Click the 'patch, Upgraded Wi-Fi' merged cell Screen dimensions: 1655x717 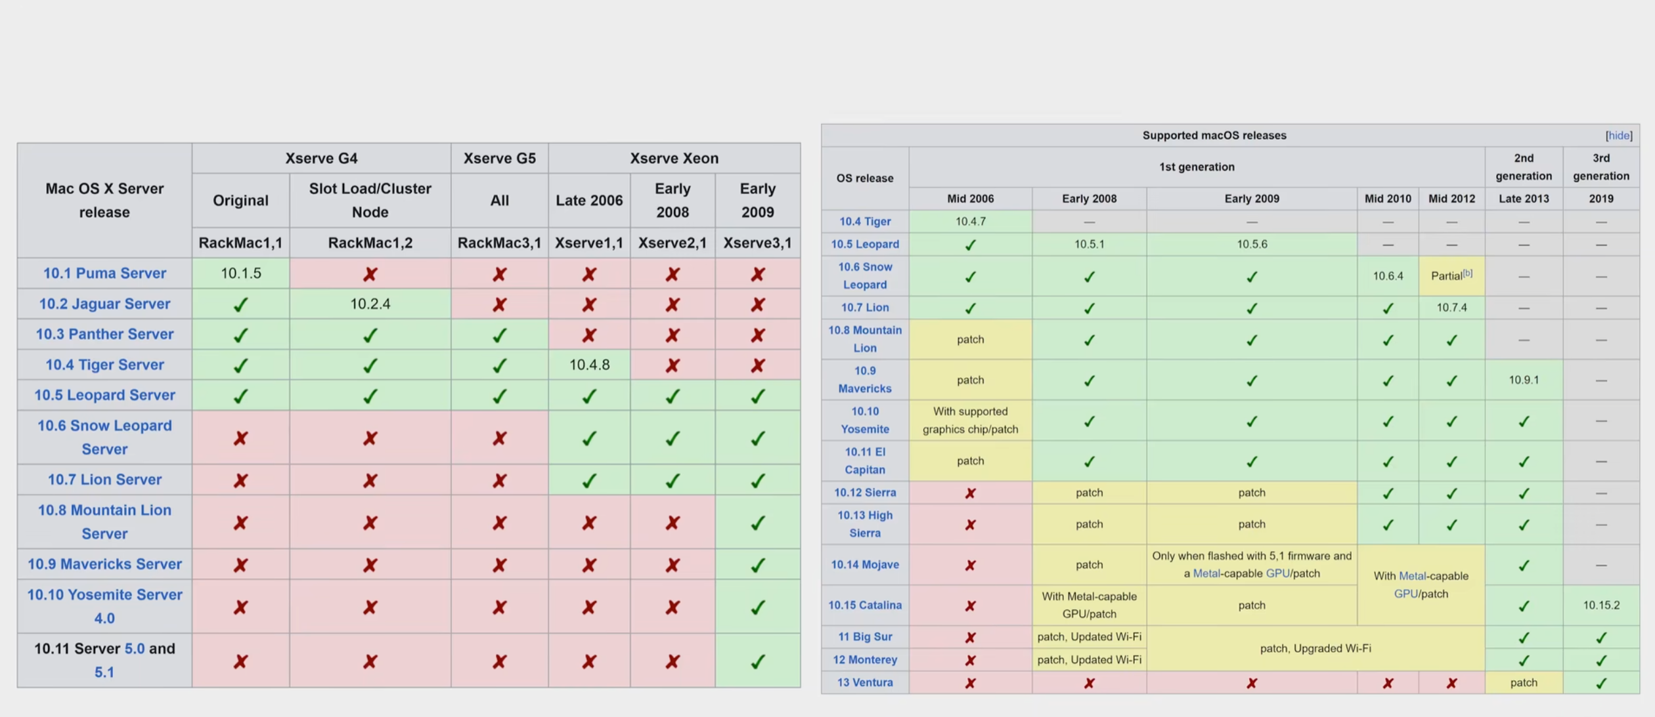[1315, 649]
